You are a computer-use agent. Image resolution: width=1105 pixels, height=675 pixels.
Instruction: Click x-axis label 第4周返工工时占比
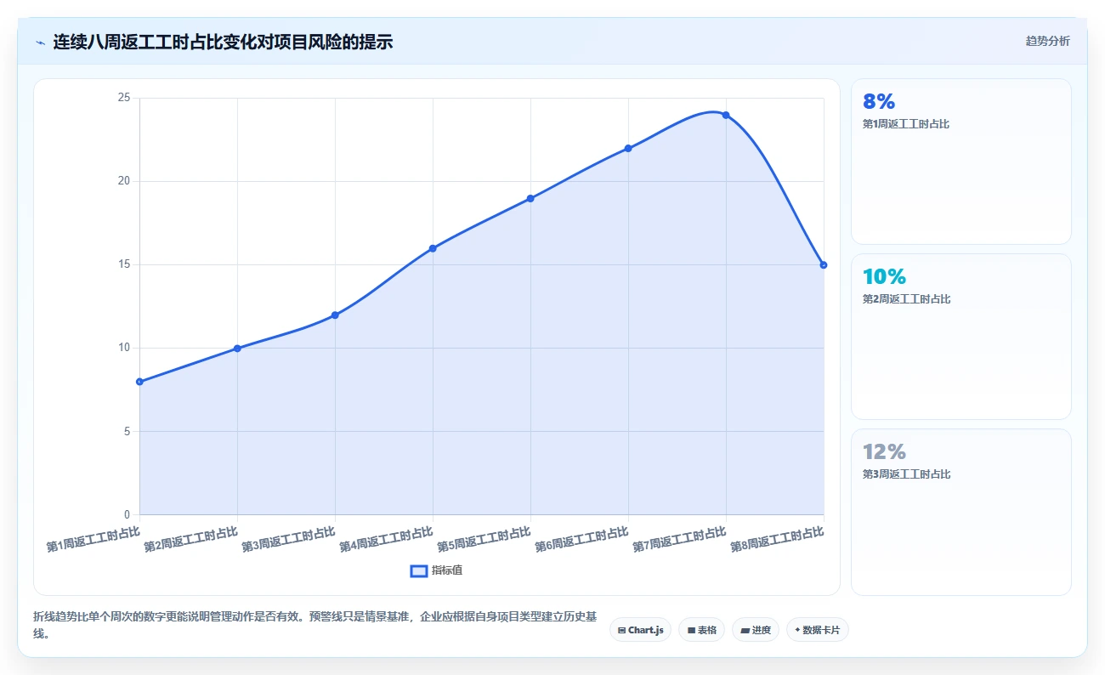(387, 540)
